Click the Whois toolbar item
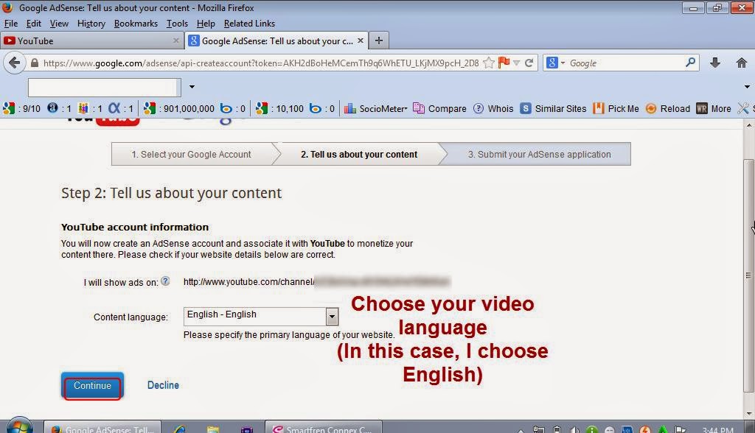 [493, 109]
